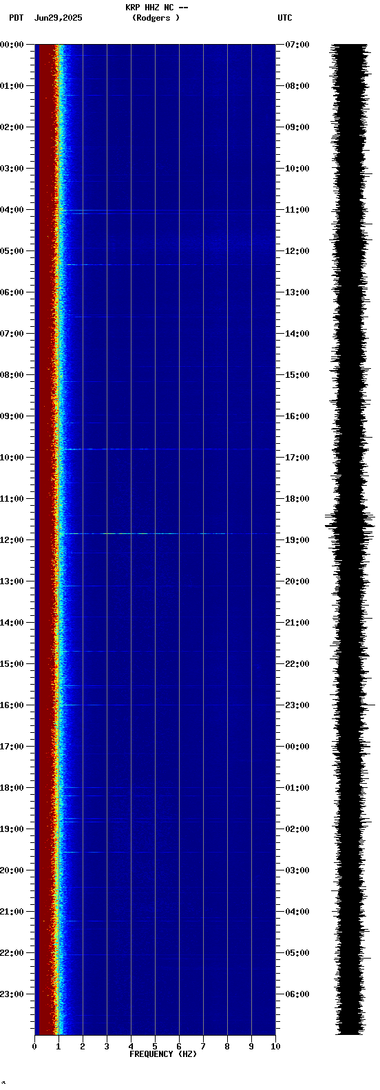Click the 23:00 UTC time label

(297, 705)
